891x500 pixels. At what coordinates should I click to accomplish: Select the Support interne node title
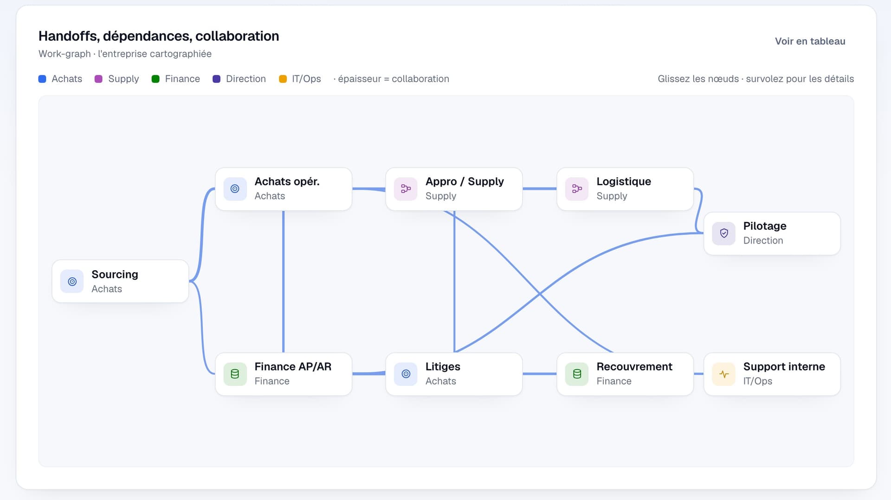(x=784, y=366)
